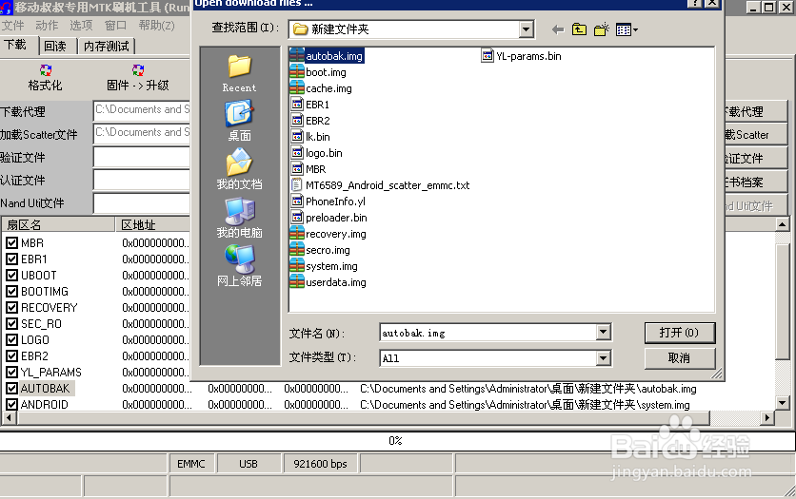The width and height of the screenshot is (796, 499).
Task: Click partition list scroll down arrow
Action: tap(783, 403)
